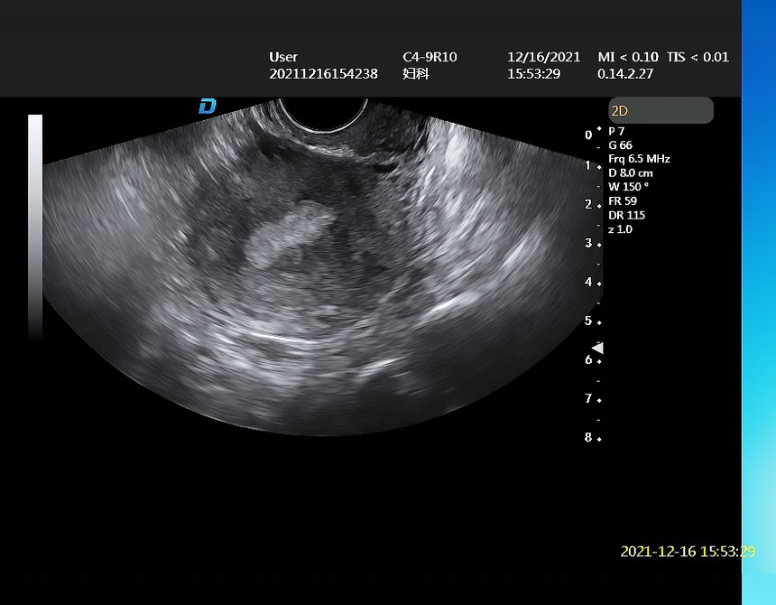The image size is (776, 605).
Task: Click patient ID 20211216154238
Action: click(323, 74)
